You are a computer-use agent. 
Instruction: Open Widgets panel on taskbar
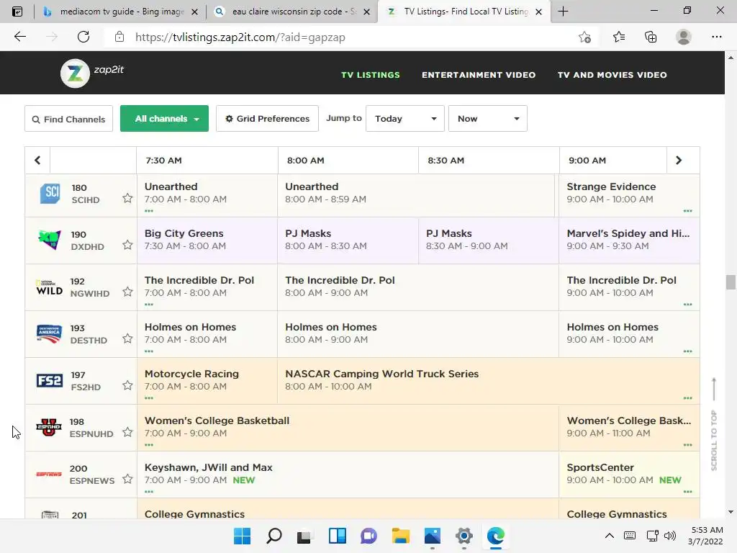click(338, 536)
